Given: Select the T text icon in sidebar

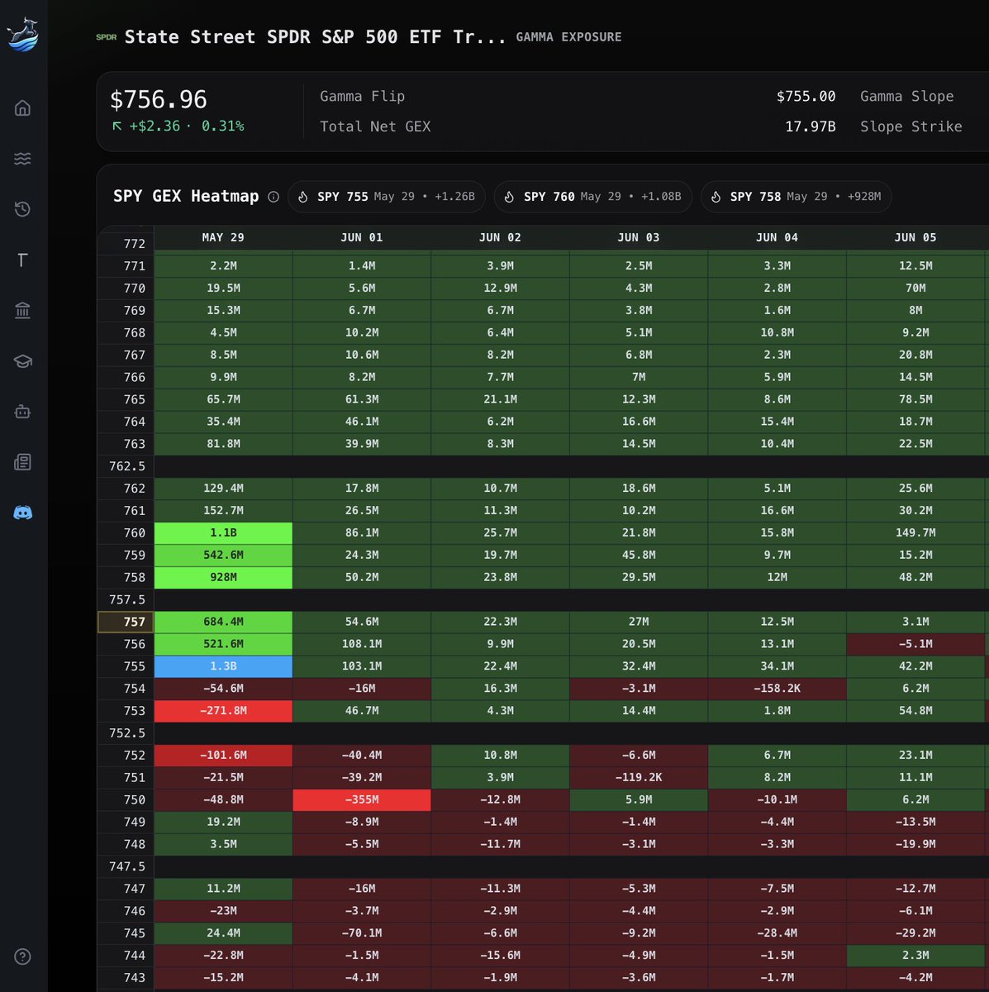Looking at the screenshot, I should tap(23, 260).
